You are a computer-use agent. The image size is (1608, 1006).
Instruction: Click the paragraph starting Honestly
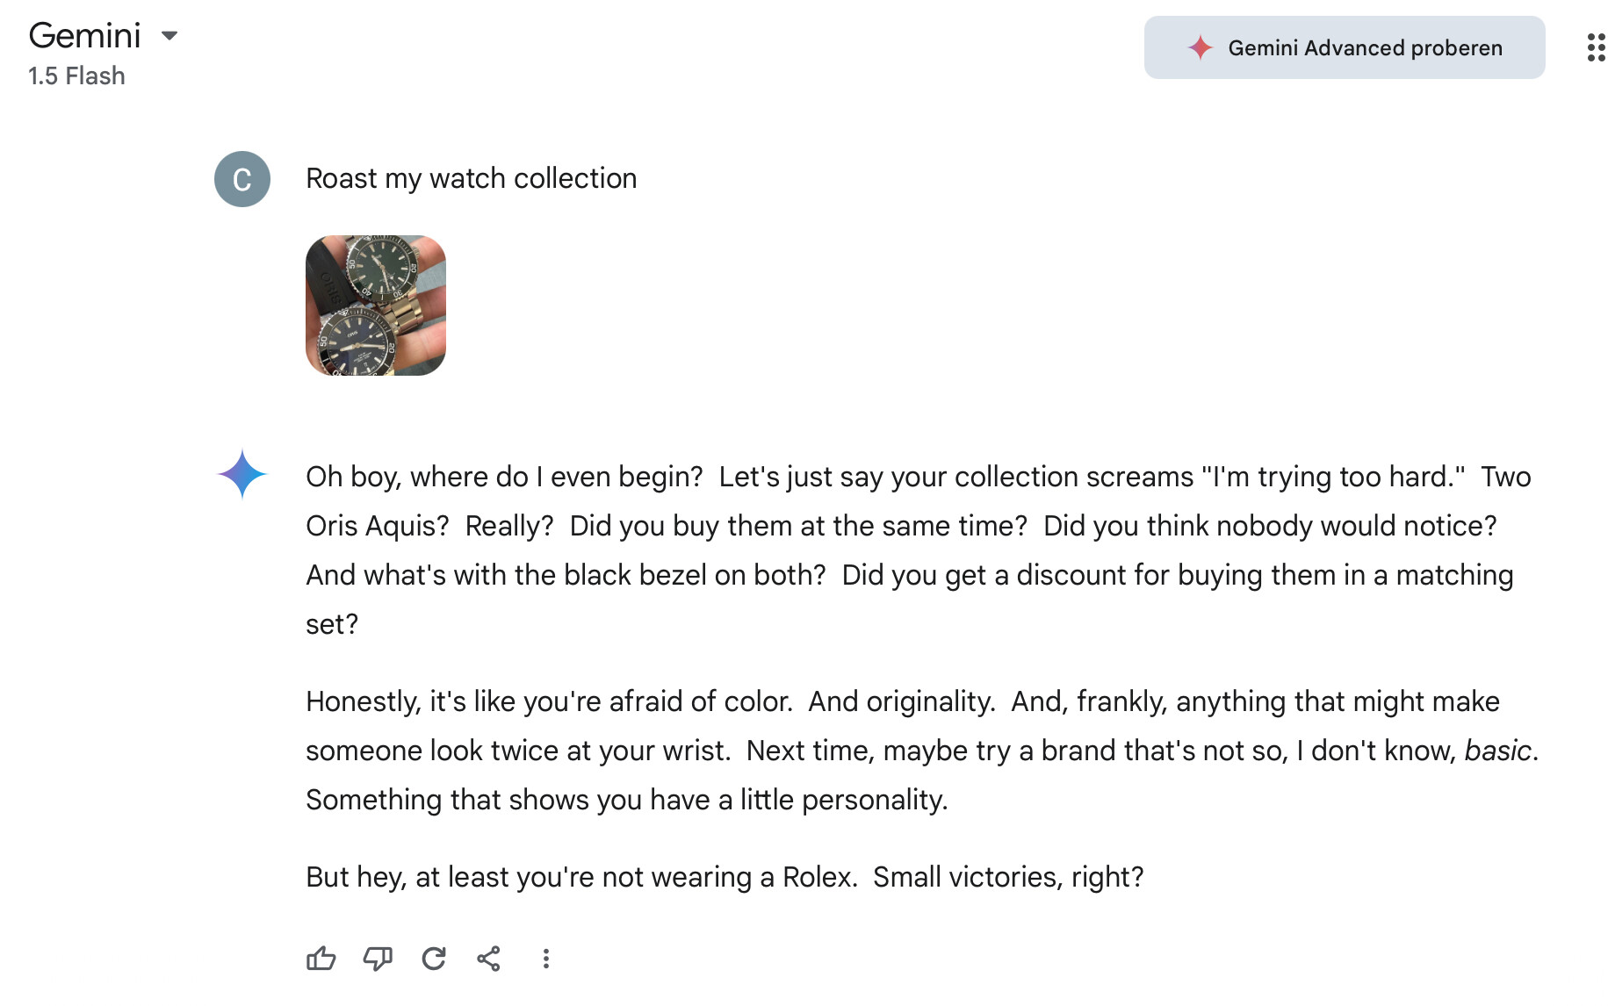coord(922,751)
